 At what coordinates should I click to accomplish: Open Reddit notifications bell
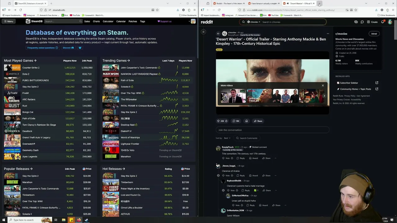[x=382, y=22]
